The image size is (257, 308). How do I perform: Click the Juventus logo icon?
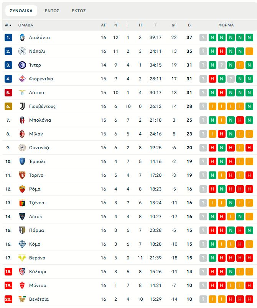(x=22, y=106)
